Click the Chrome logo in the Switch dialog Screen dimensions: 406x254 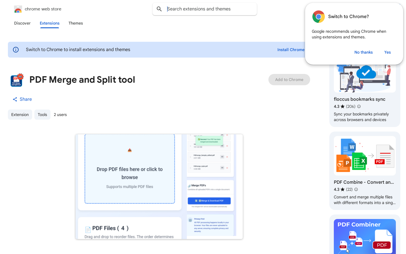click(319, 17)
